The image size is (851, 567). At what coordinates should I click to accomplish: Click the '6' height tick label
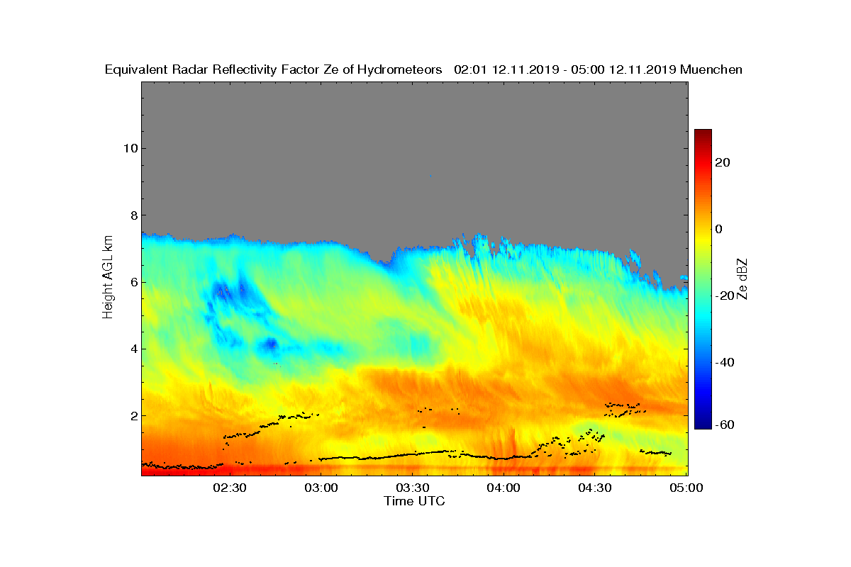[133, 282]
